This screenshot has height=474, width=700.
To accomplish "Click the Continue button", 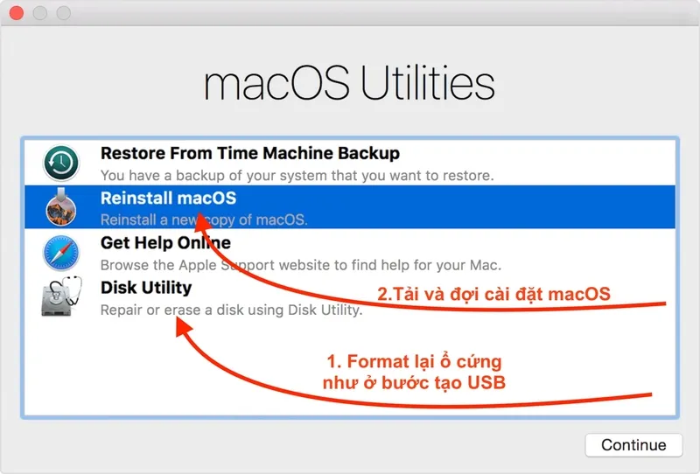I will pos(633,445).
